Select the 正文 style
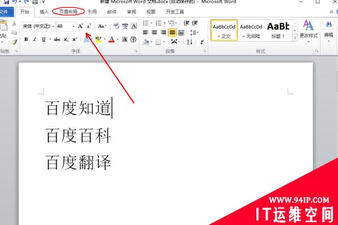The width and height of the screenshot is (338, 225). point(224,30)
